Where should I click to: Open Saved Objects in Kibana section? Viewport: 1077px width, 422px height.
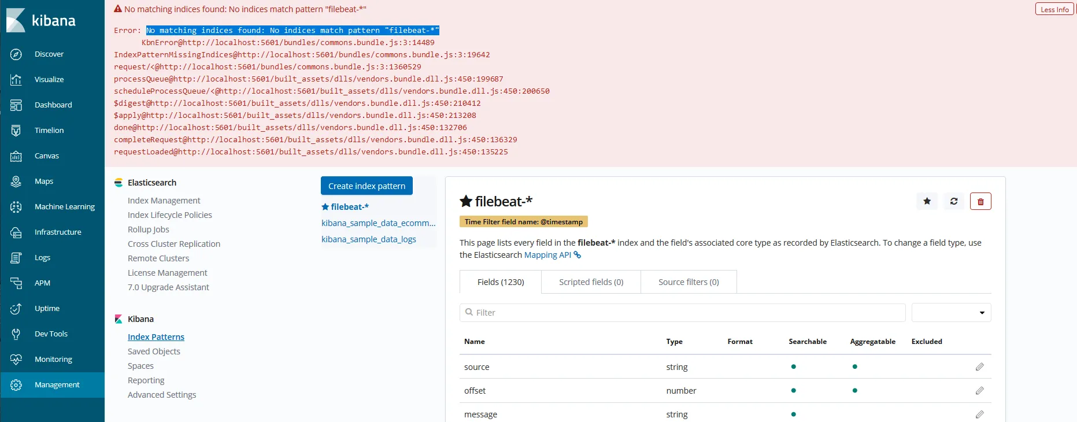pyautogui.click(x=154, y=351)
